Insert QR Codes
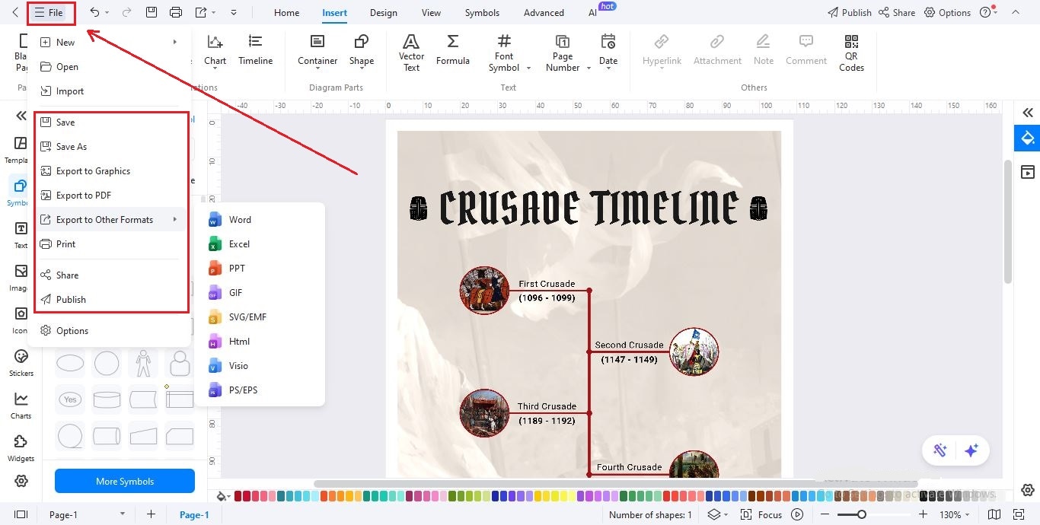The width and height of the screenshot is (1040, 525). point(851,53)
